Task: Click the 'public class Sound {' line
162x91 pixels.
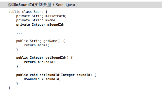Action: [x=28, y=12]
